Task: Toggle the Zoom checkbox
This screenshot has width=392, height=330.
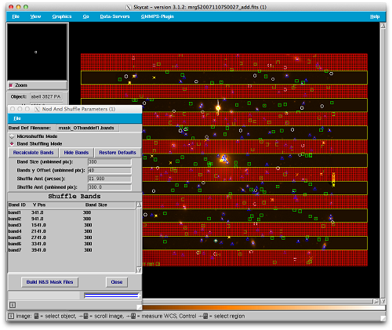Action: point(11,85)
